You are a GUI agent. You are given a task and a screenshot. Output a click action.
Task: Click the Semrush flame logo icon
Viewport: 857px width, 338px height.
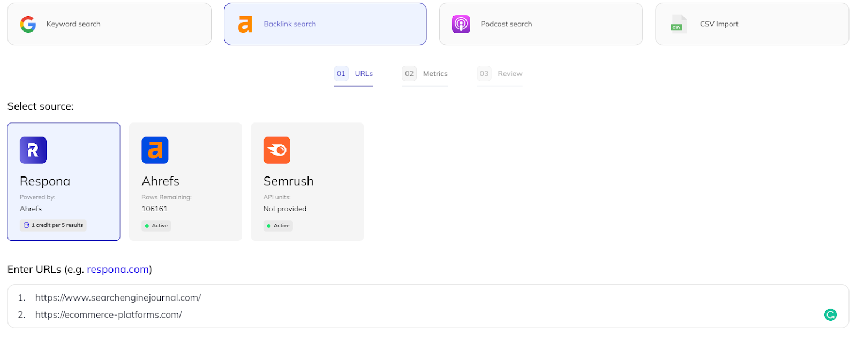pyautogui.click(x=277, y=150)
